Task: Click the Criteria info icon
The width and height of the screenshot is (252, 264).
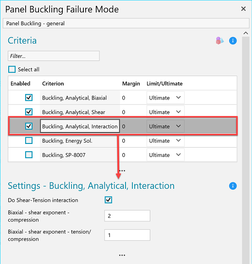Action: [x=233, y=41]
